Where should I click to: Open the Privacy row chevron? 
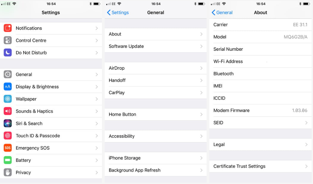coord(96,172)
